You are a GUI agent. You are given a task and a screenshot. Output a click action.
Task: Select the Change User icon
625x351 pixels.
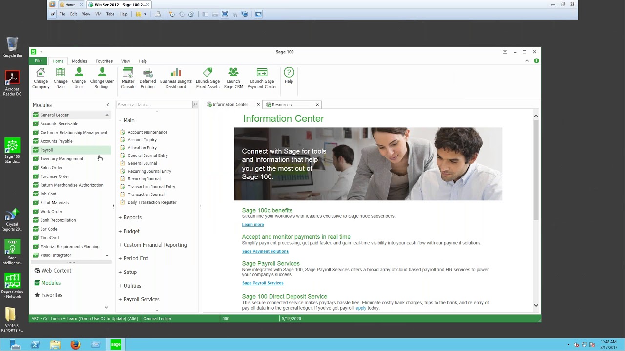[x=79, y=78]
